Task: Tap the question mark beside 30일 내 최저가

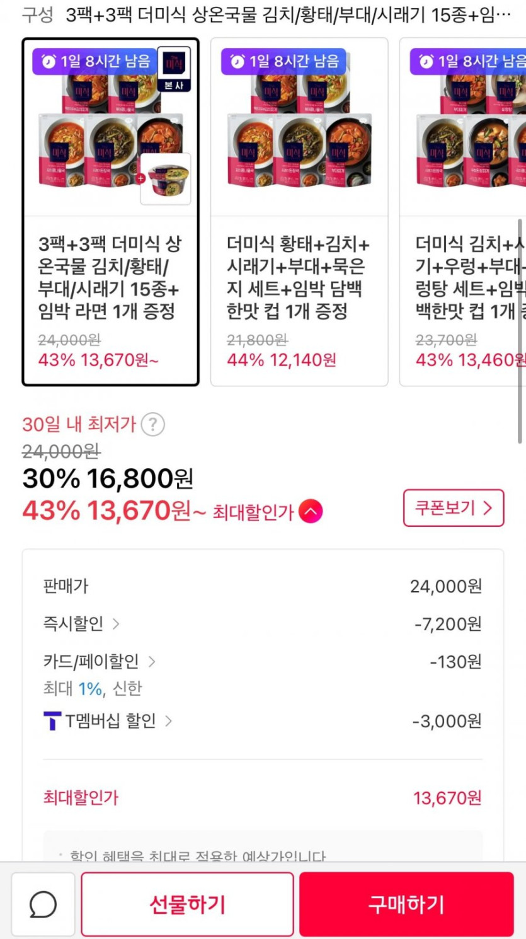Action: pyautogui.click(x=152, y=425)
